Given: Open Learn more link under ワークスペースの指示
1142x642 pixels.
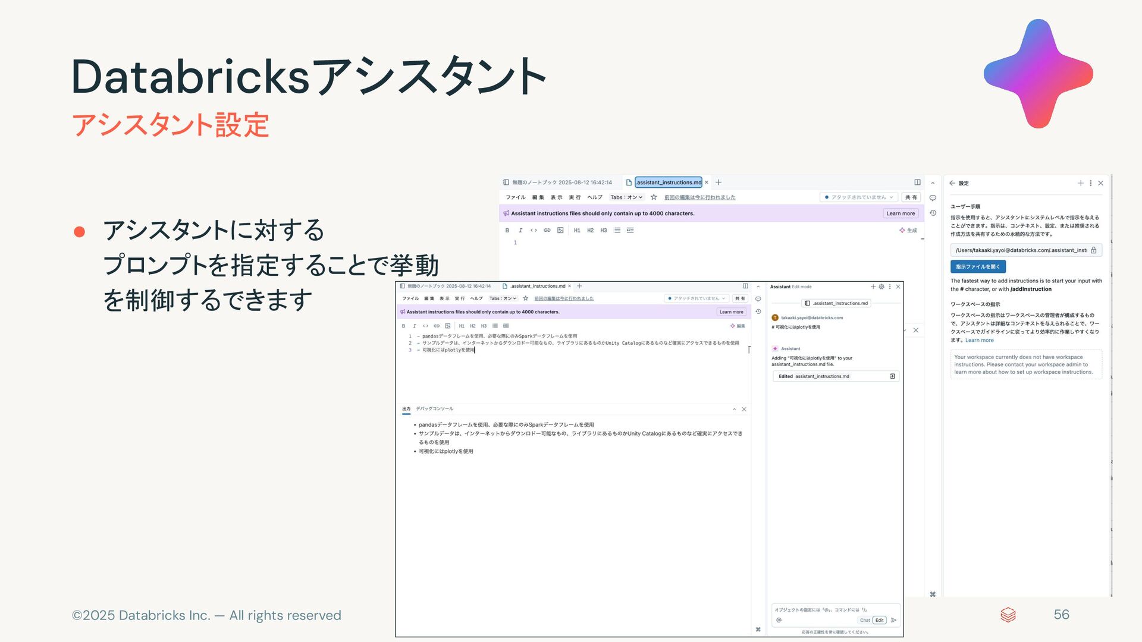Looking at the screenshot, I should pyautogui.click(x=980, y=341).
